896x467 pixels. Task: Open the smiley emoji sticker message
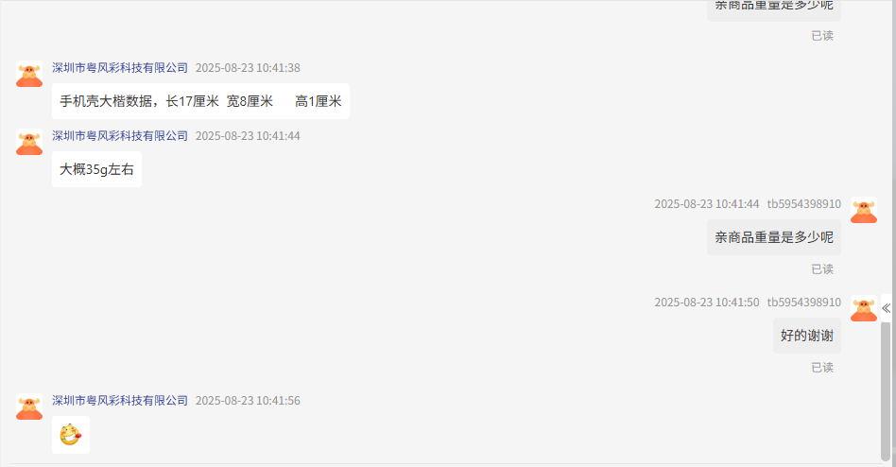[x=70, y=435]
